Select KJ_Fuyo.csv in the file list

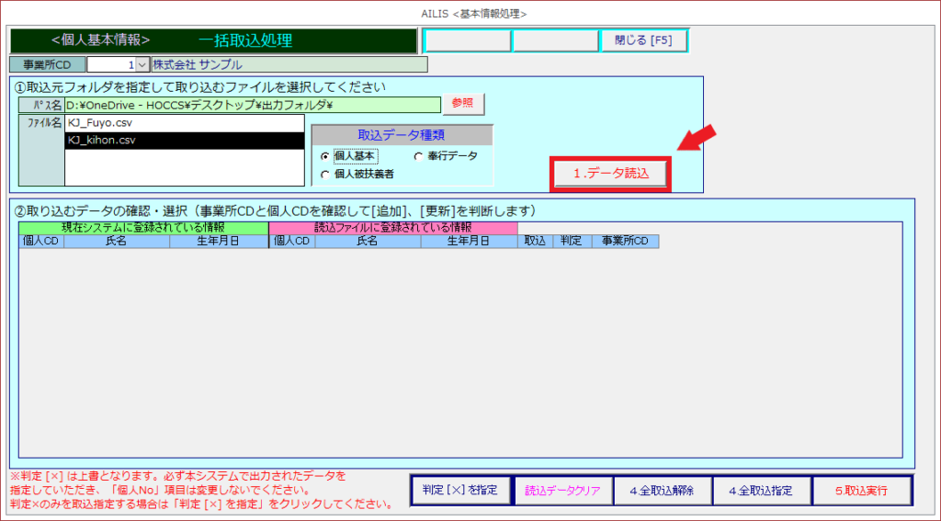[184, 123]
